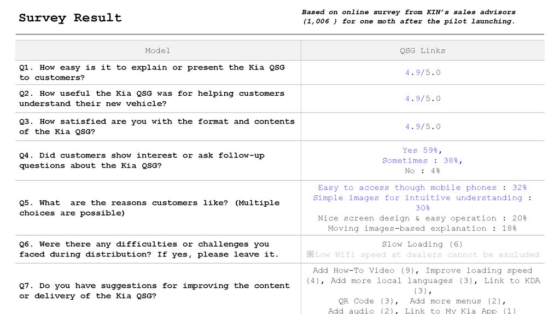
Task: Select the 'Yes 59%' answer
Action: tap(422, 150)
